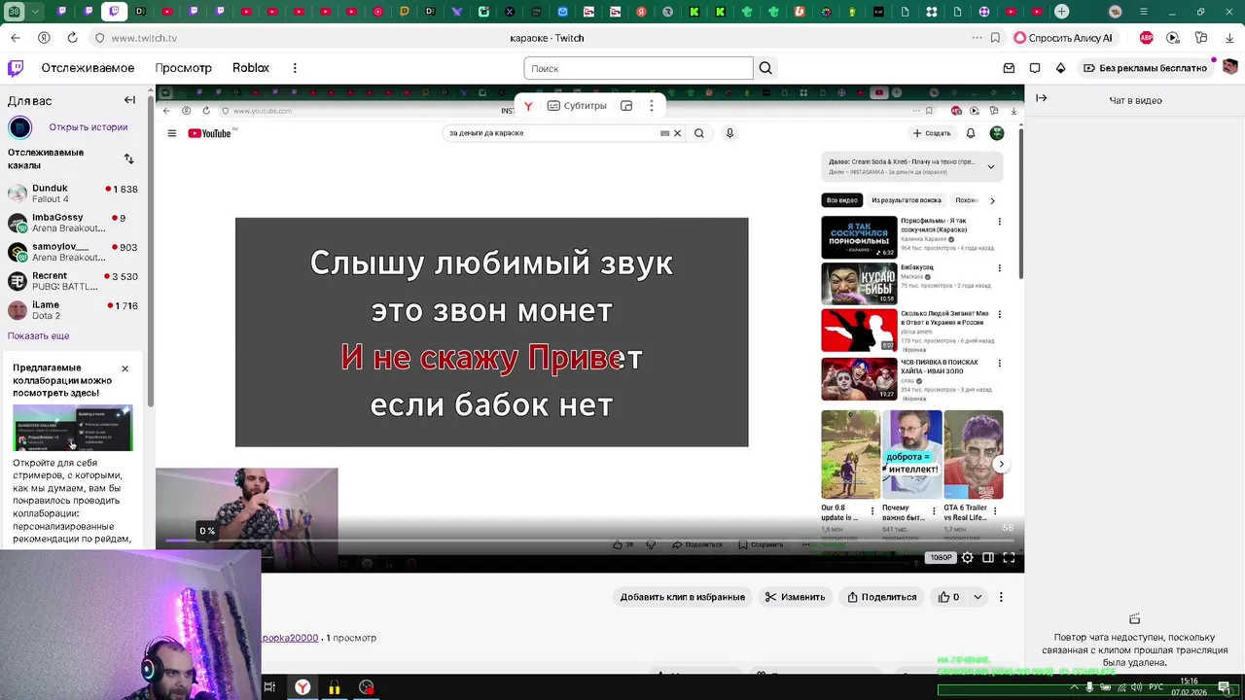The height and width of the screenshot is (700, 1245).
Task: Open Yandex Browser in the taskbar
Action: (303, 687)
